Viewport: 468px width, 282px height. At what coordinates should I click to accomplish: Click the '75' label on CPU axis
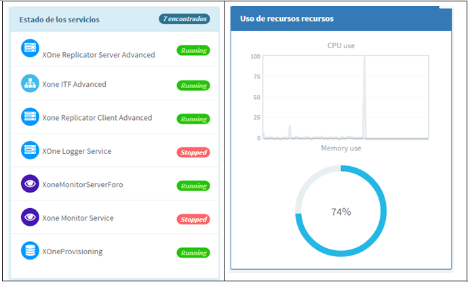(257, 77)
